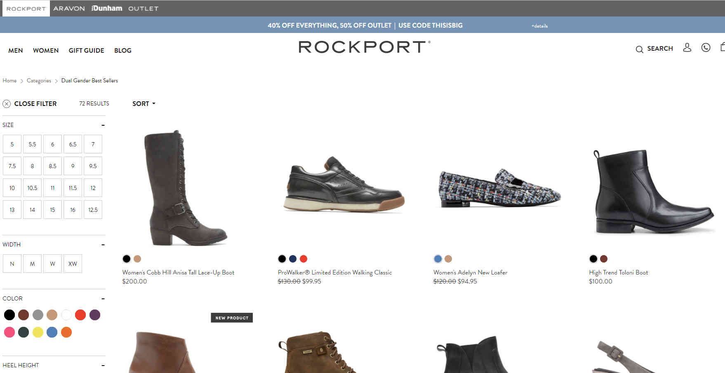The height and width of the screenshot is (373, 725).
Task: Choose navy swatch for ProWalker Walking Classic
Action: point(293,259)
